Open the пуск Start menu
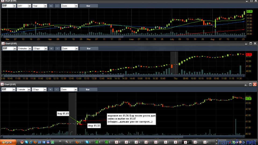 [x=8, y=142]
